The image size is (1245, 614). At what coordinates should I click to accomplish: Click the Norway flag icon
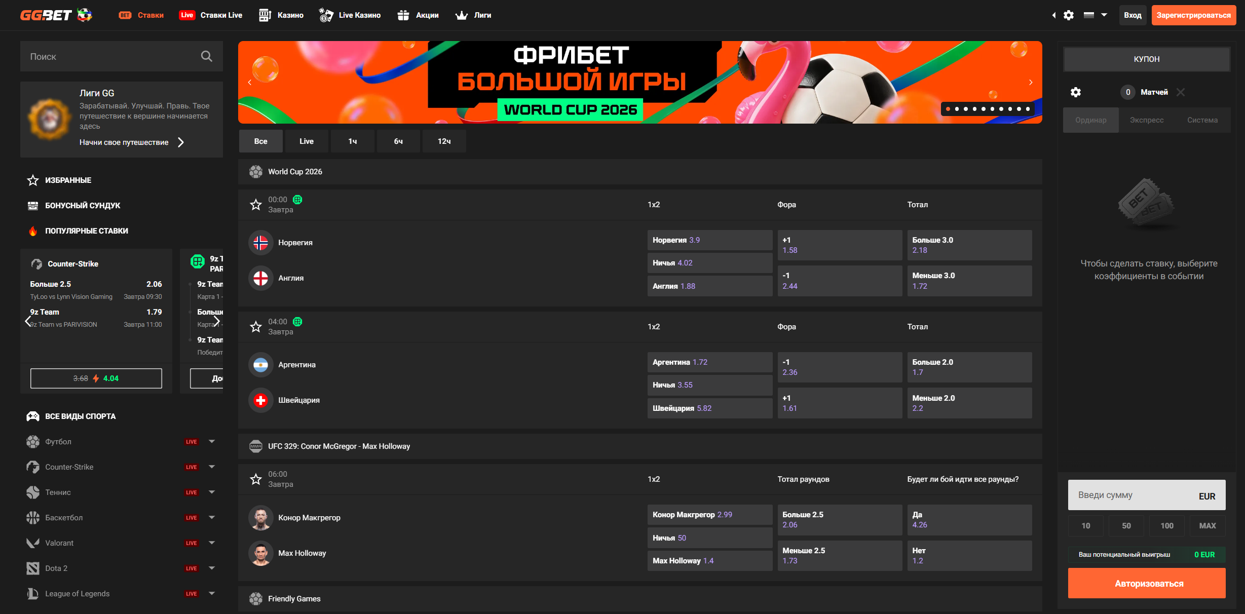[x=261, y=243]
